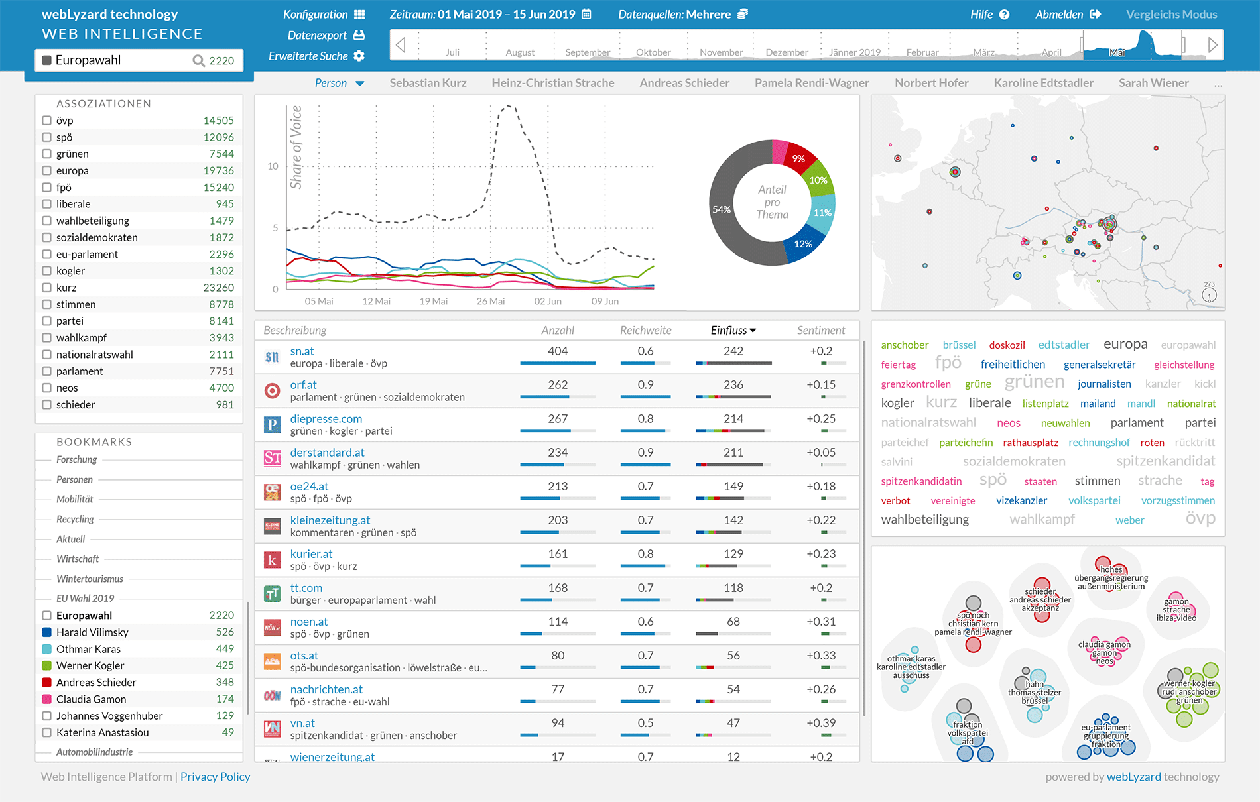Image resolution: width=1260 pixels, height=802 pixels.
Task: Open the wienerzeitung.at source link
Action: point(332,756)
